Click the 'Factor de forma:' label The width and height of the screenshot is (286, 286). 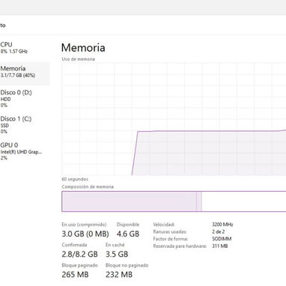coord(171,239)
